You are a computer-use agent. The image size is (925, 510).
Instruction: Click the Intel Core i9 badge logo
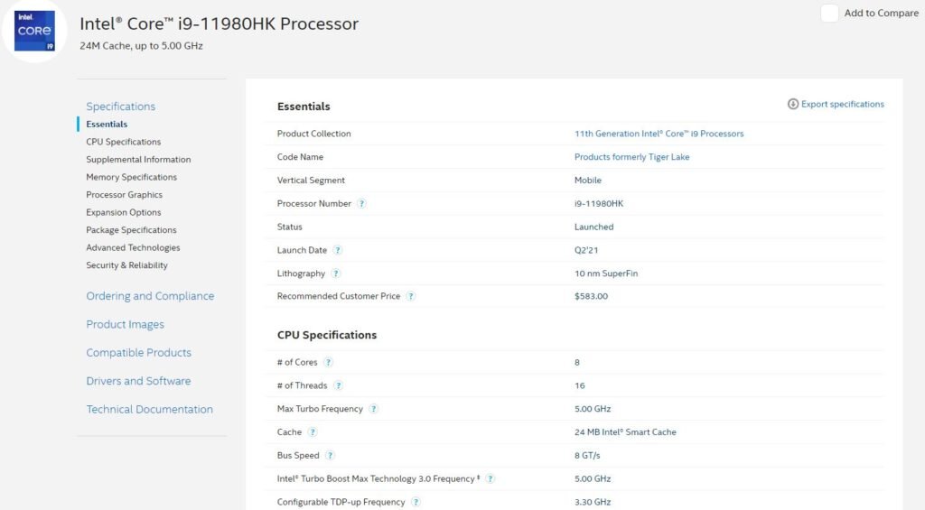pos(34,31)
